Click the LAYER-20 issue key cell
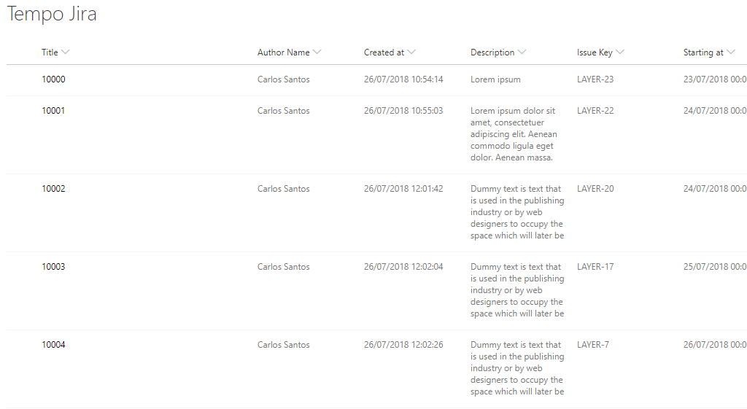 [595, 189]
